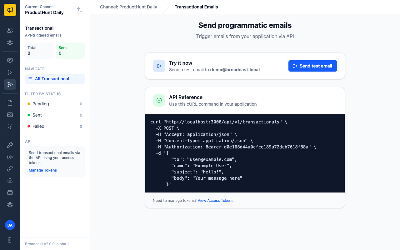Open the chain link sidebar icon
Viewport: 400px width, 250px height.
point(10,169)
